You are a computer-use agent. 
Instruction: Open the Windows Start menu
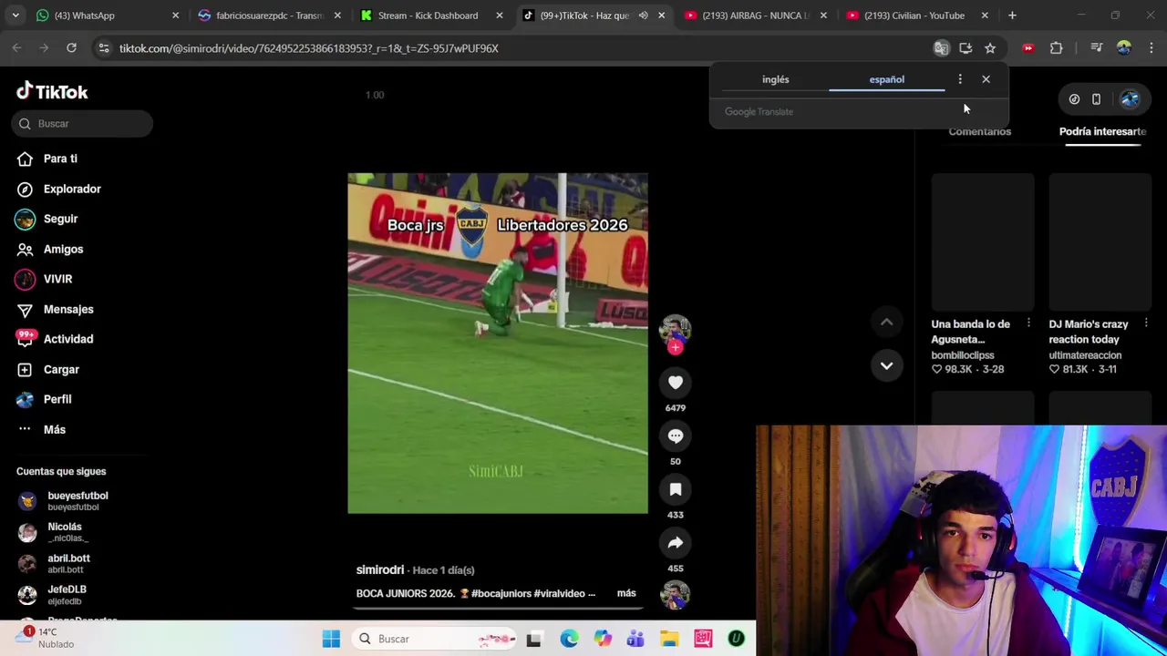pyautogui.click(x=331, y=639)
